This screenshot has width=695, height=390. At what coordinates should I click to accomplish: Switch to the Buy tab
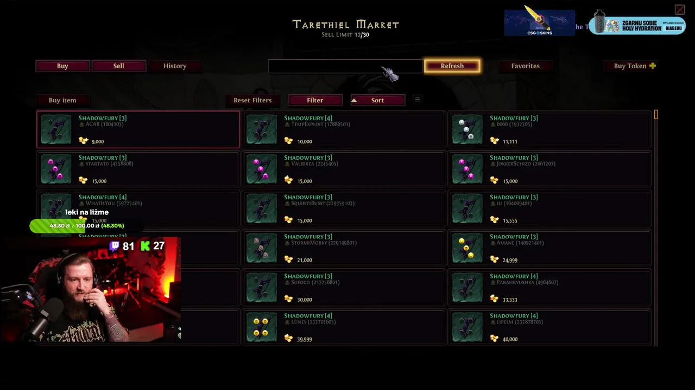pos(62,66)
